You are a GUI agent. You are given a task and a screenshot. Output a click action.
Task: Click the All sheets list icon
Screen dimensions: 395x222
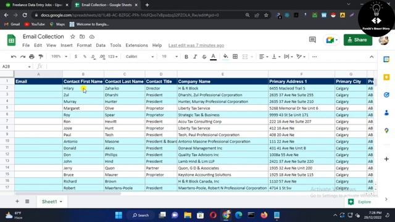[27, 202]
